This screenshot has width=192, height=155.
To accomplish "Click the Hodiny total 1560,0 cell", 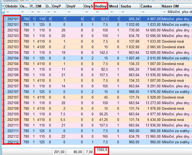I will pos(102,151).
